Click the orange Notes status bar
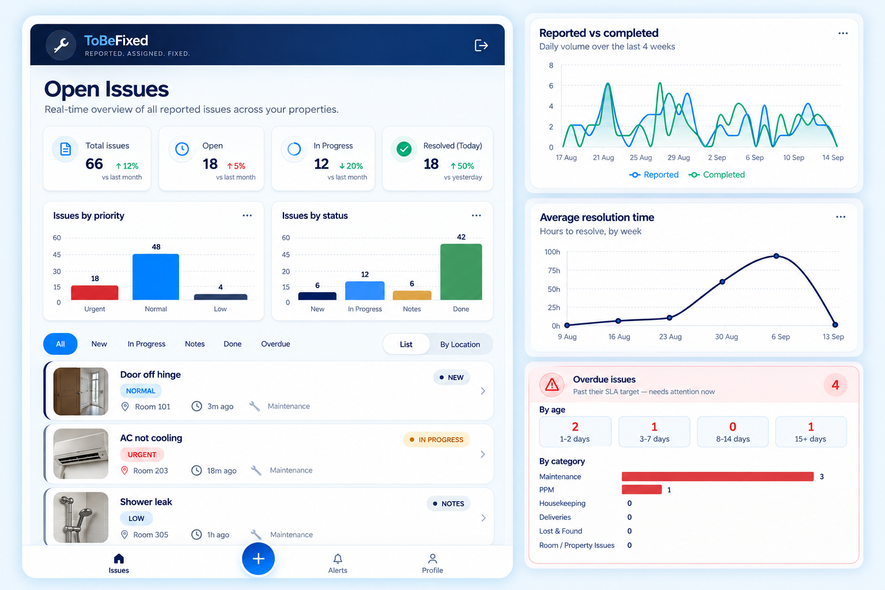The image size is (885, 590). (412, 295)
